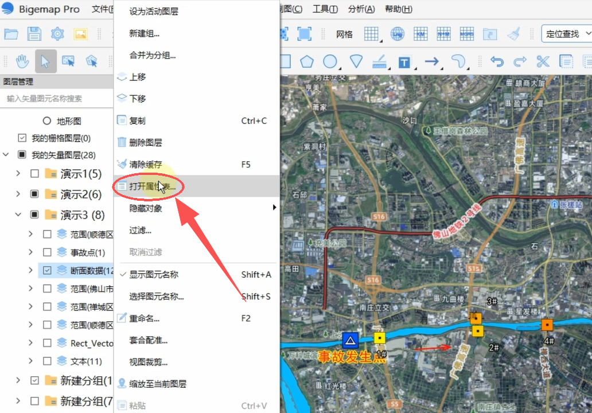
Task: Expand the 演示1(5) group
Action: pos(18,174)
